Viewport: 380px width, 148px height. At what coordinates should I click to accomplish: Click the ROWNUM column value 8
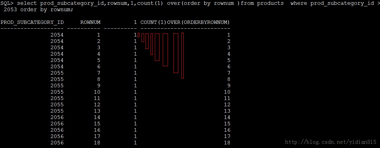pyautogui.click(x=99, y=79)
